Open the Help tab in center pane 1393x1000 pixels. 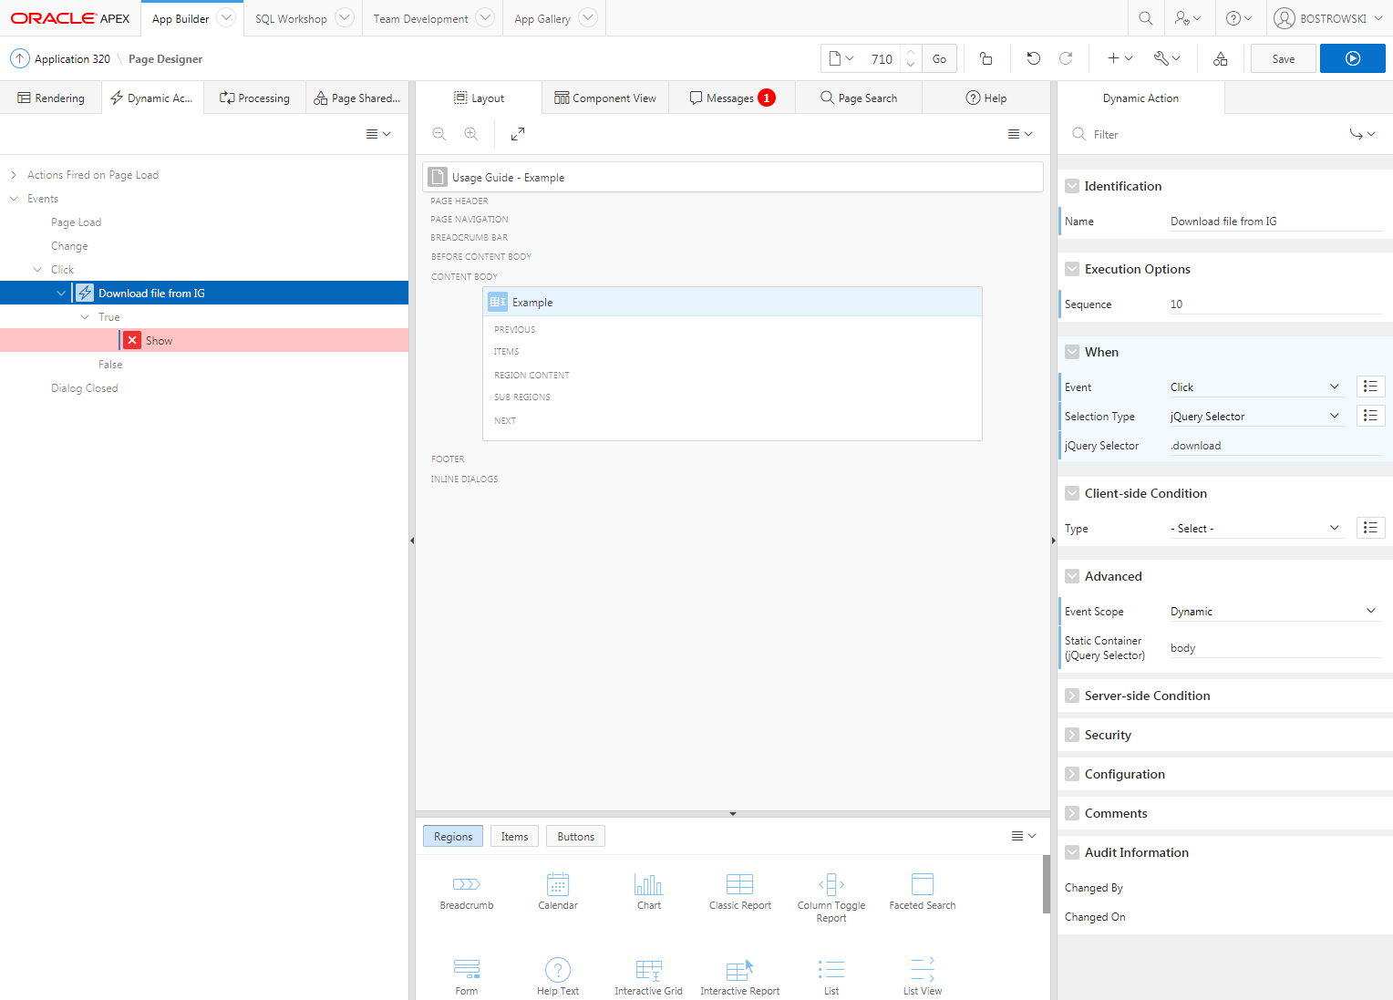coord(986,98)
